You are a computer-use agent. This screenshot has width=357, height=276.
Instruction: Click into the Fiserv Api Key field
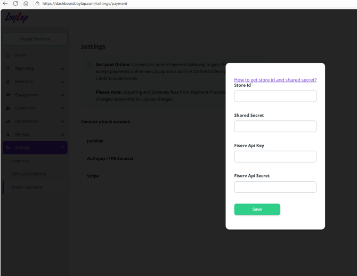coord(275,157)
